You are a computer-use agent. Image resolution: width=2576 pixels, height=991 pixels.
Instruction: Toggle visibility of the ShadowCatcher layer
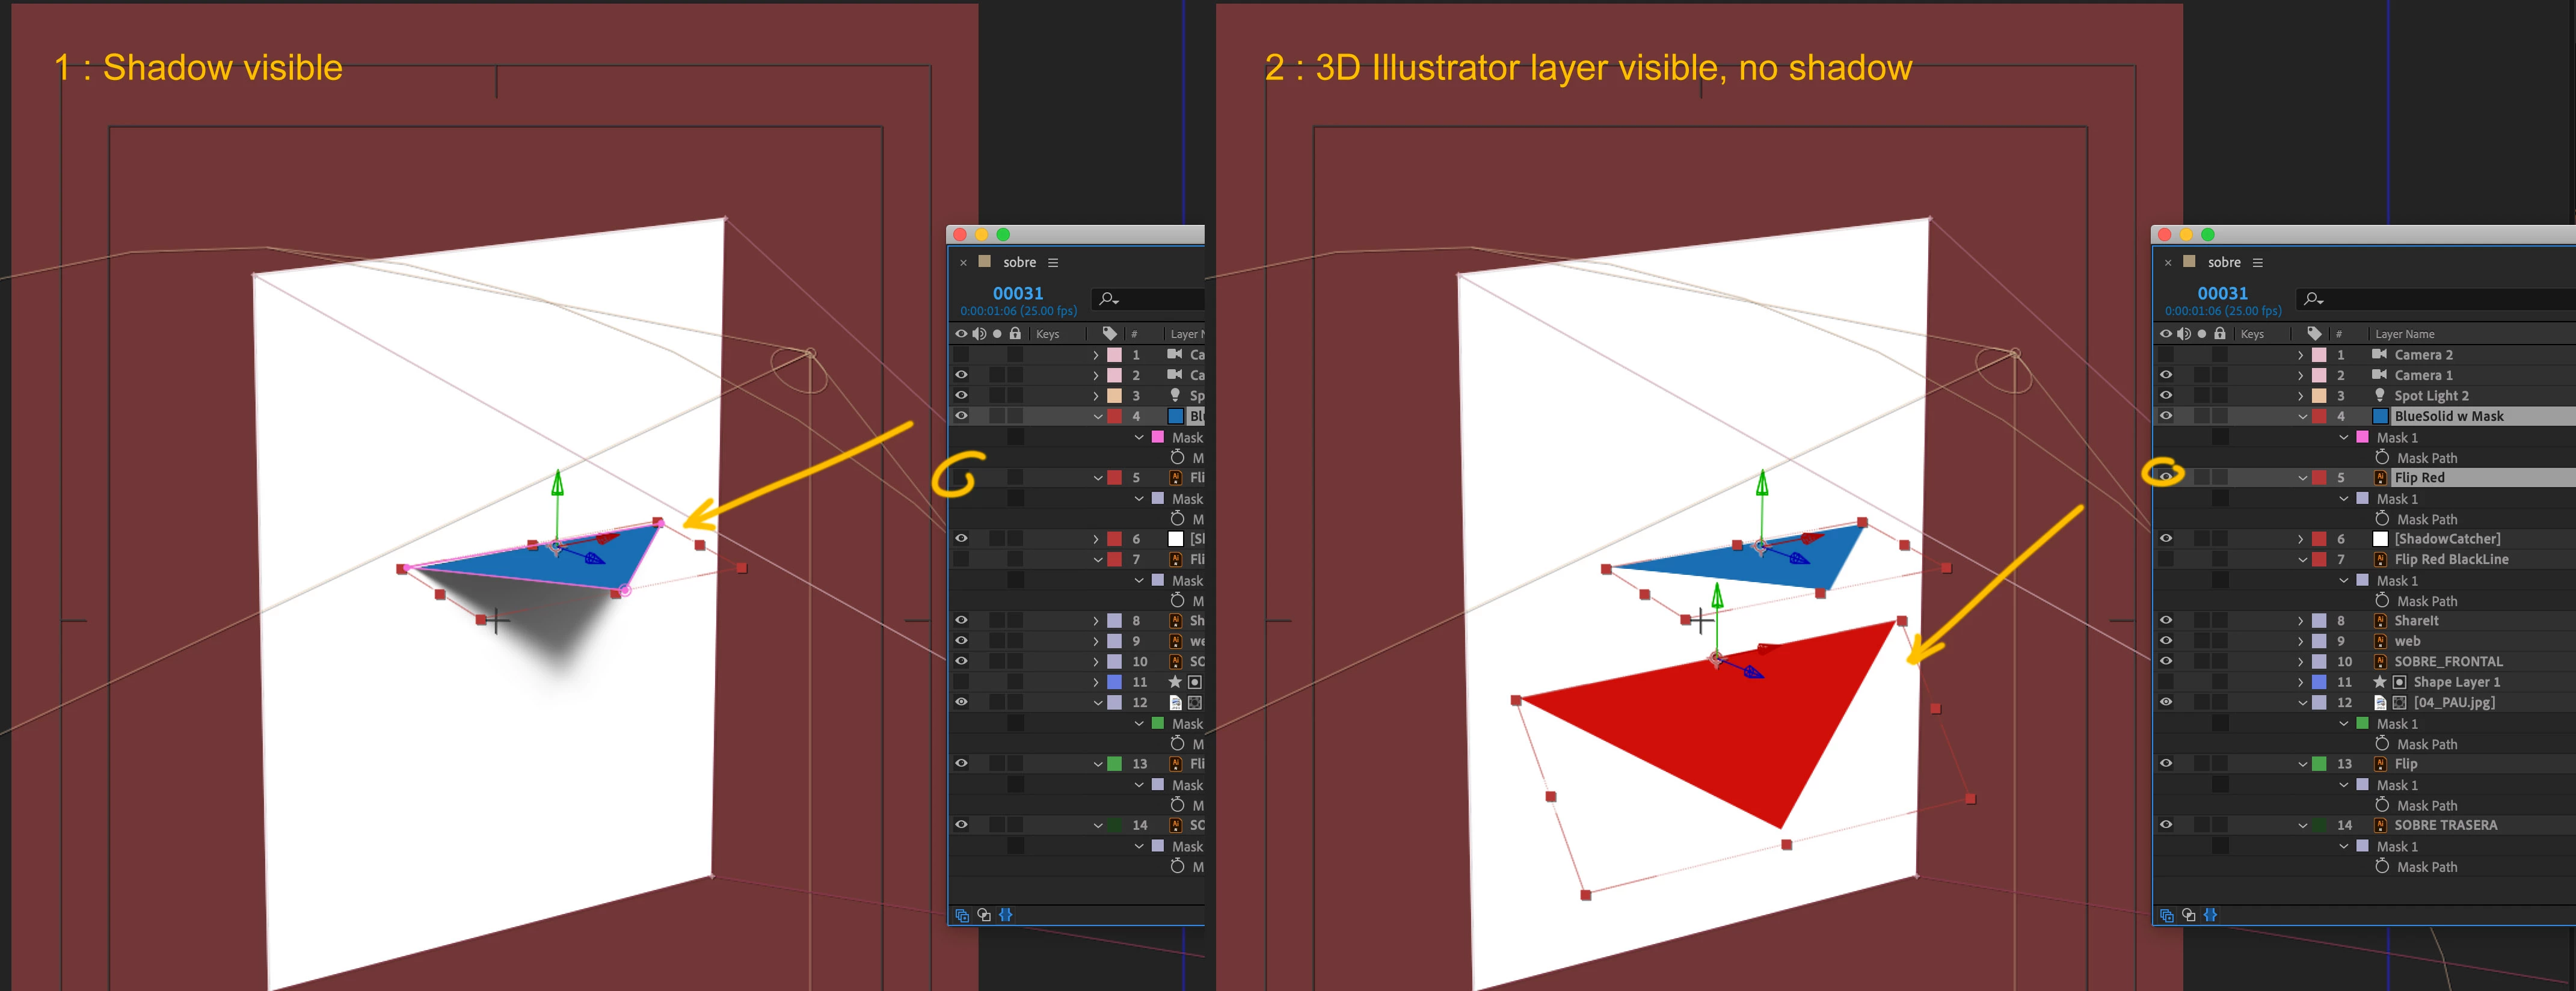(2166, 538)
